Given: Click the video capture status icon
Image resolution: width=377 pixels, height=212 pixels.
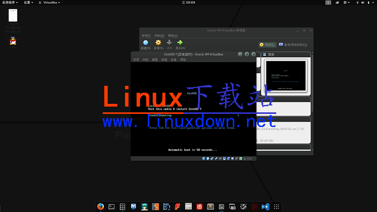Looking at the screenshot, I should tap(228, 159).
